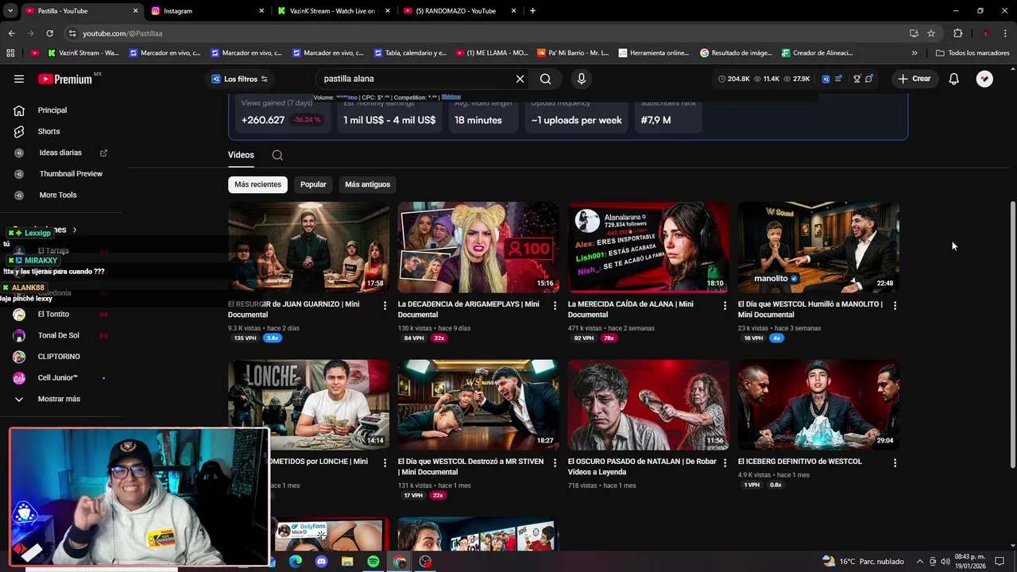The height and width of the screenshot is (572, 1017).
Task: Open the browser extensions puzzle icon
Action: coord(957,33)
